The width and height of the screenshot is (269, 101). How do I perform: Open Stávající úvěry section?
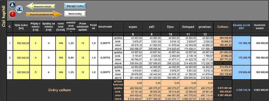75,6
